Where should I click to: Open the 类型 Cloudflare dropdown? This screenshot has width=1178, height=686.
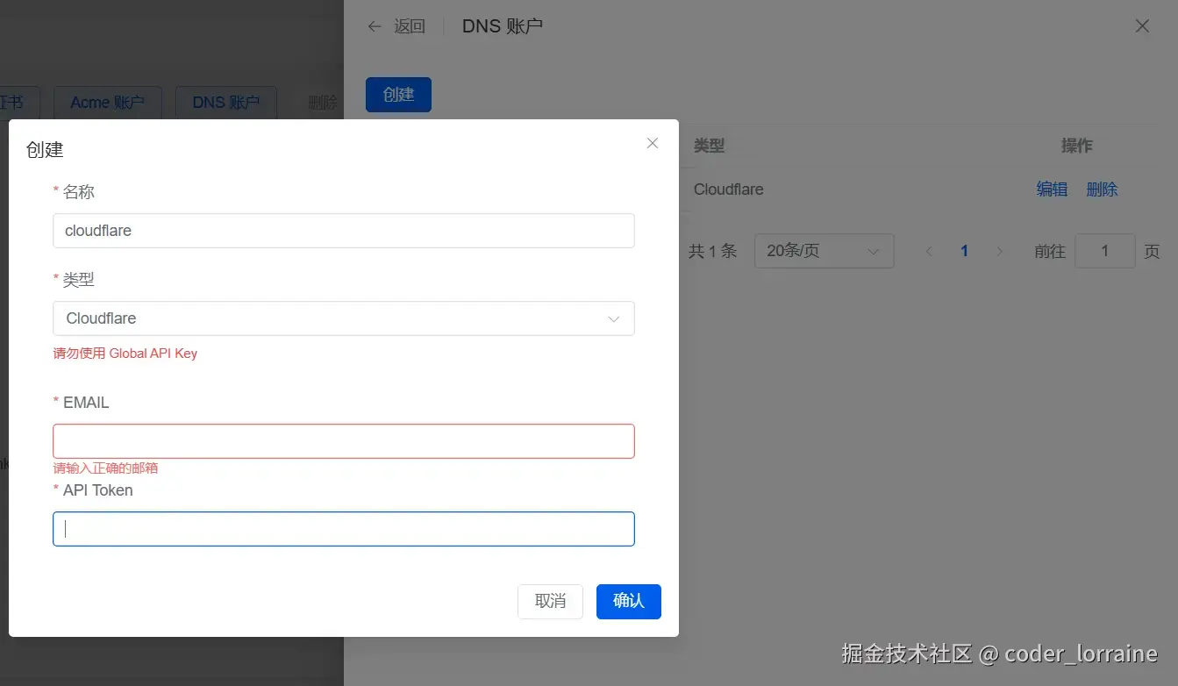point(344,318)
